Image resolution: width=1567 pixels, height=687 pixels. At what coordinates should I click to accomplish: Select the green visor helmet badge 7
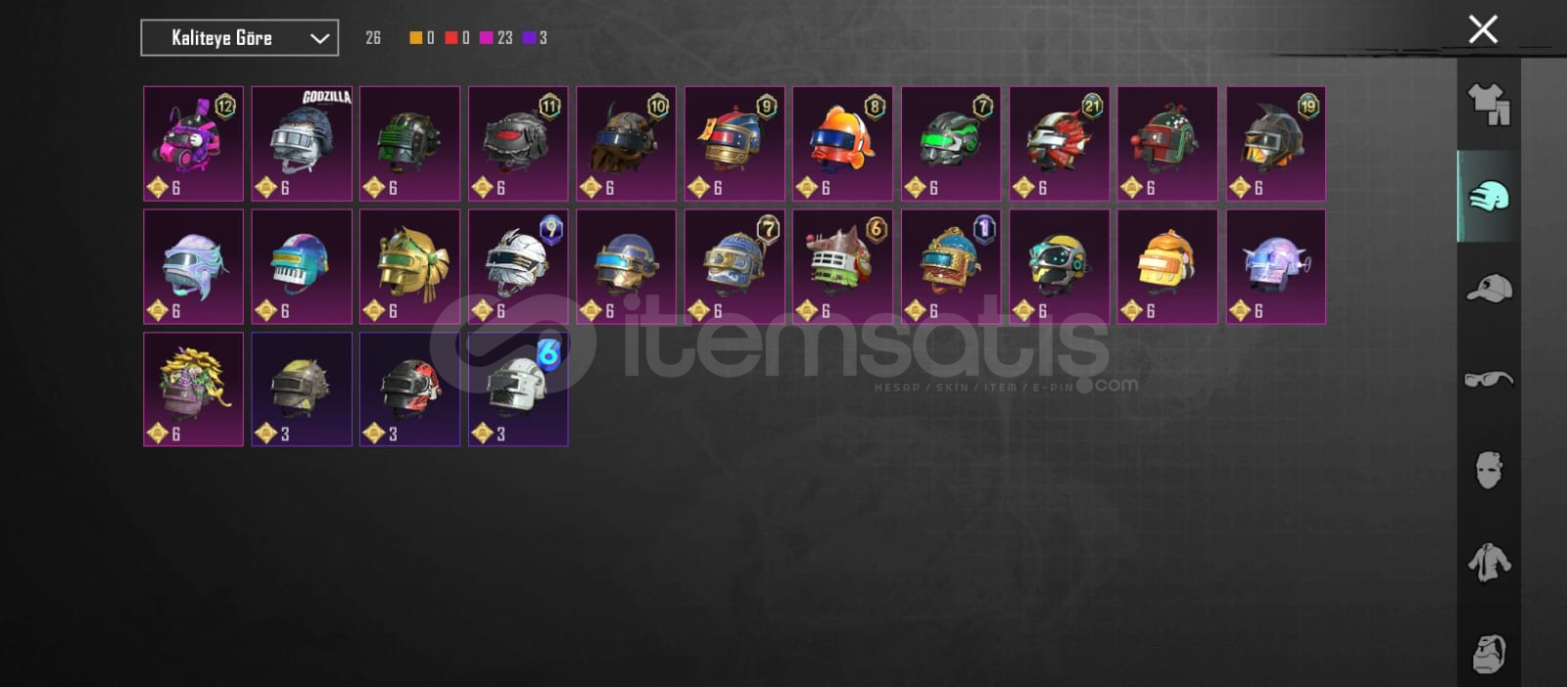pos(951,144)
